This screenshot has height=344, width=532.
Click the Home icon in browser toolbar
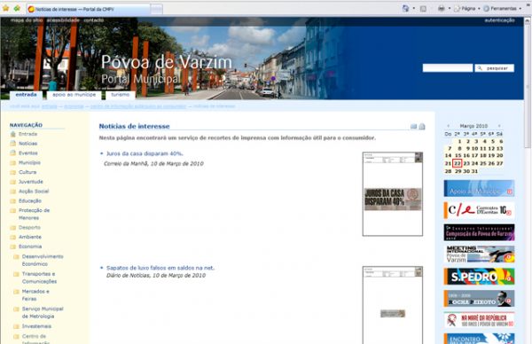pyautogui.click(x=405, y=9)
